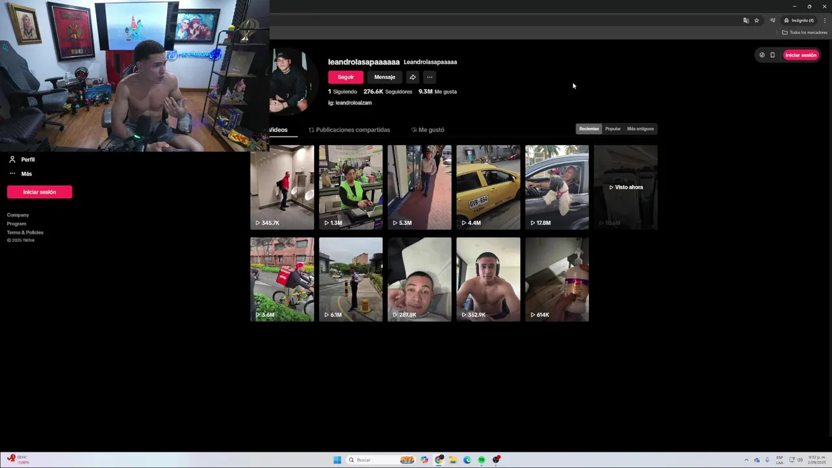Open the video with 287.8K views
The image size is (832, 468).
419,279
